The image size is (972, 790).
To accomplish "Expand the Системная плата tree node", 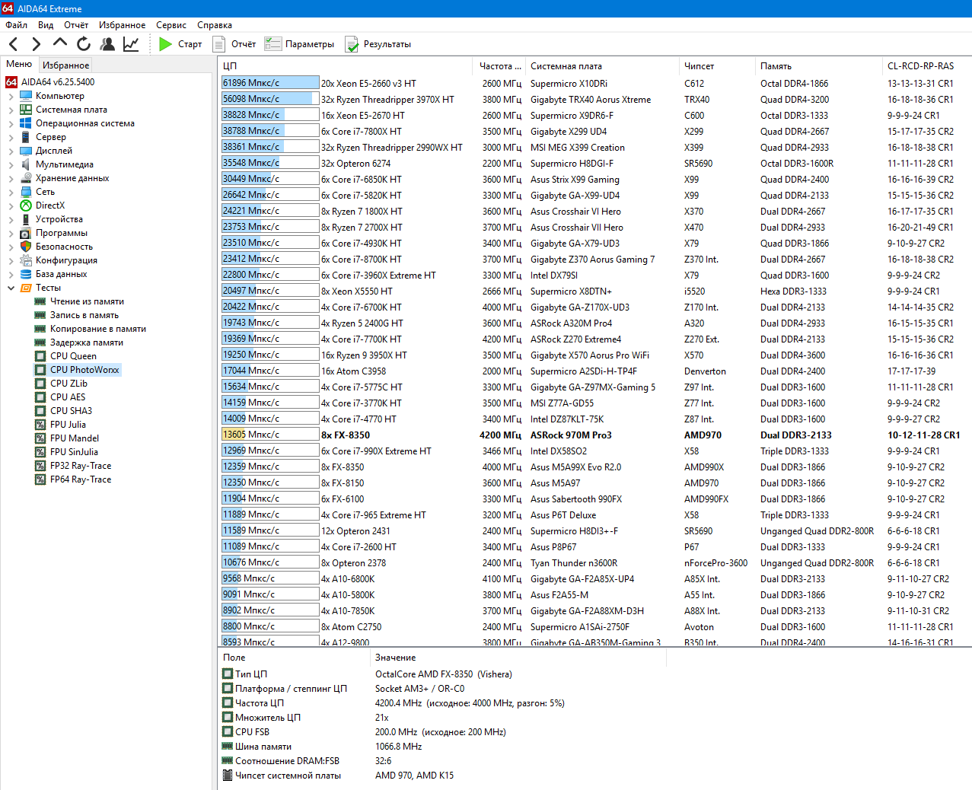I will [11, 110].
